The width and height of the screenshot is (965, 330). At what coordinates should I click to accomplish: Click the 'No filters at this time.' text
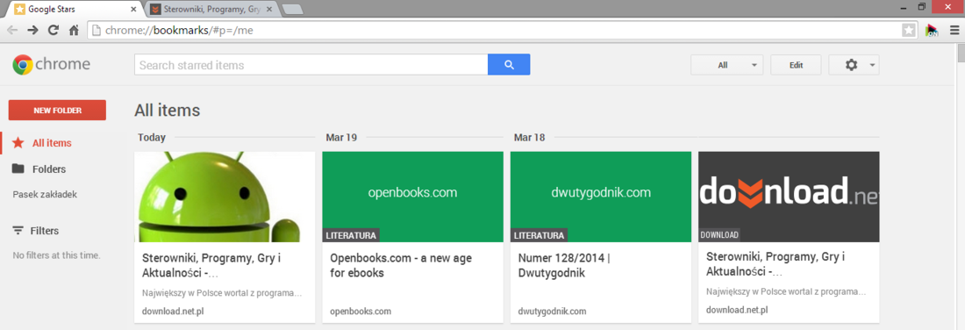pos(57,255)
